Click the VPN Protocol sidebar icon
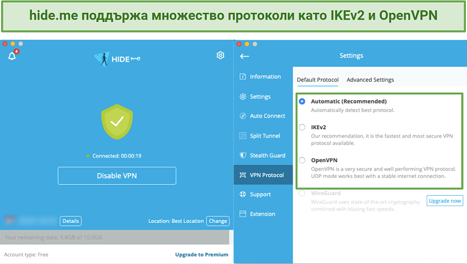Screen dimensions: 467x264 tap(243, 175)
